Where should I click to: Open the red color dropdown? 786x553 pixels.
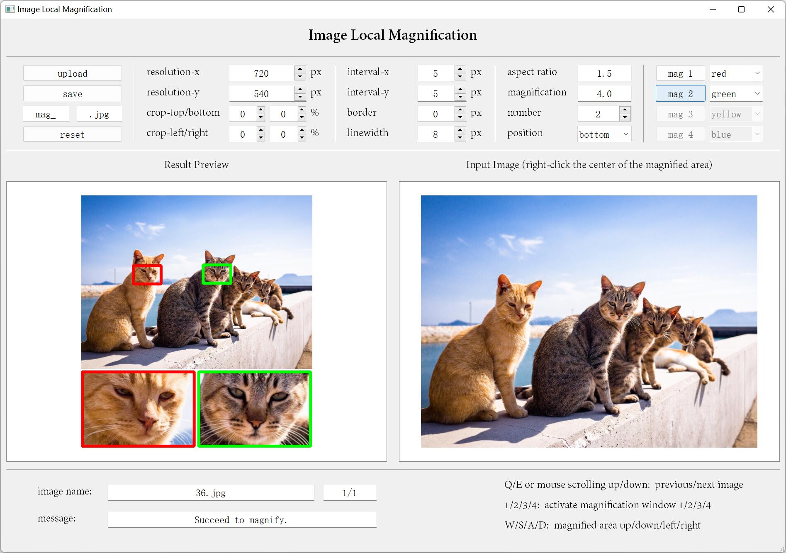coord(736,73)
